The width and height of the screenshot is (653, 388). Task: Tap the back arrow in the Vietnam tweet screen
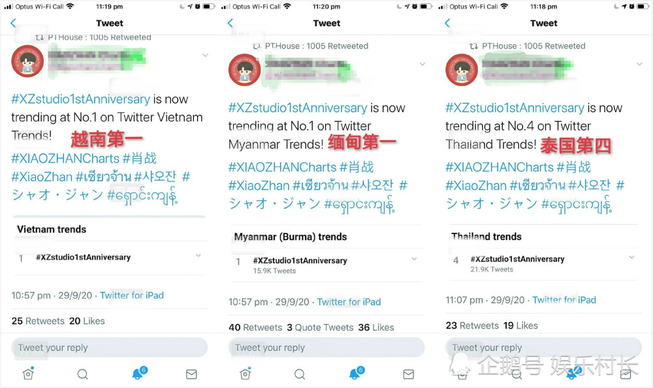click(13, 23)
